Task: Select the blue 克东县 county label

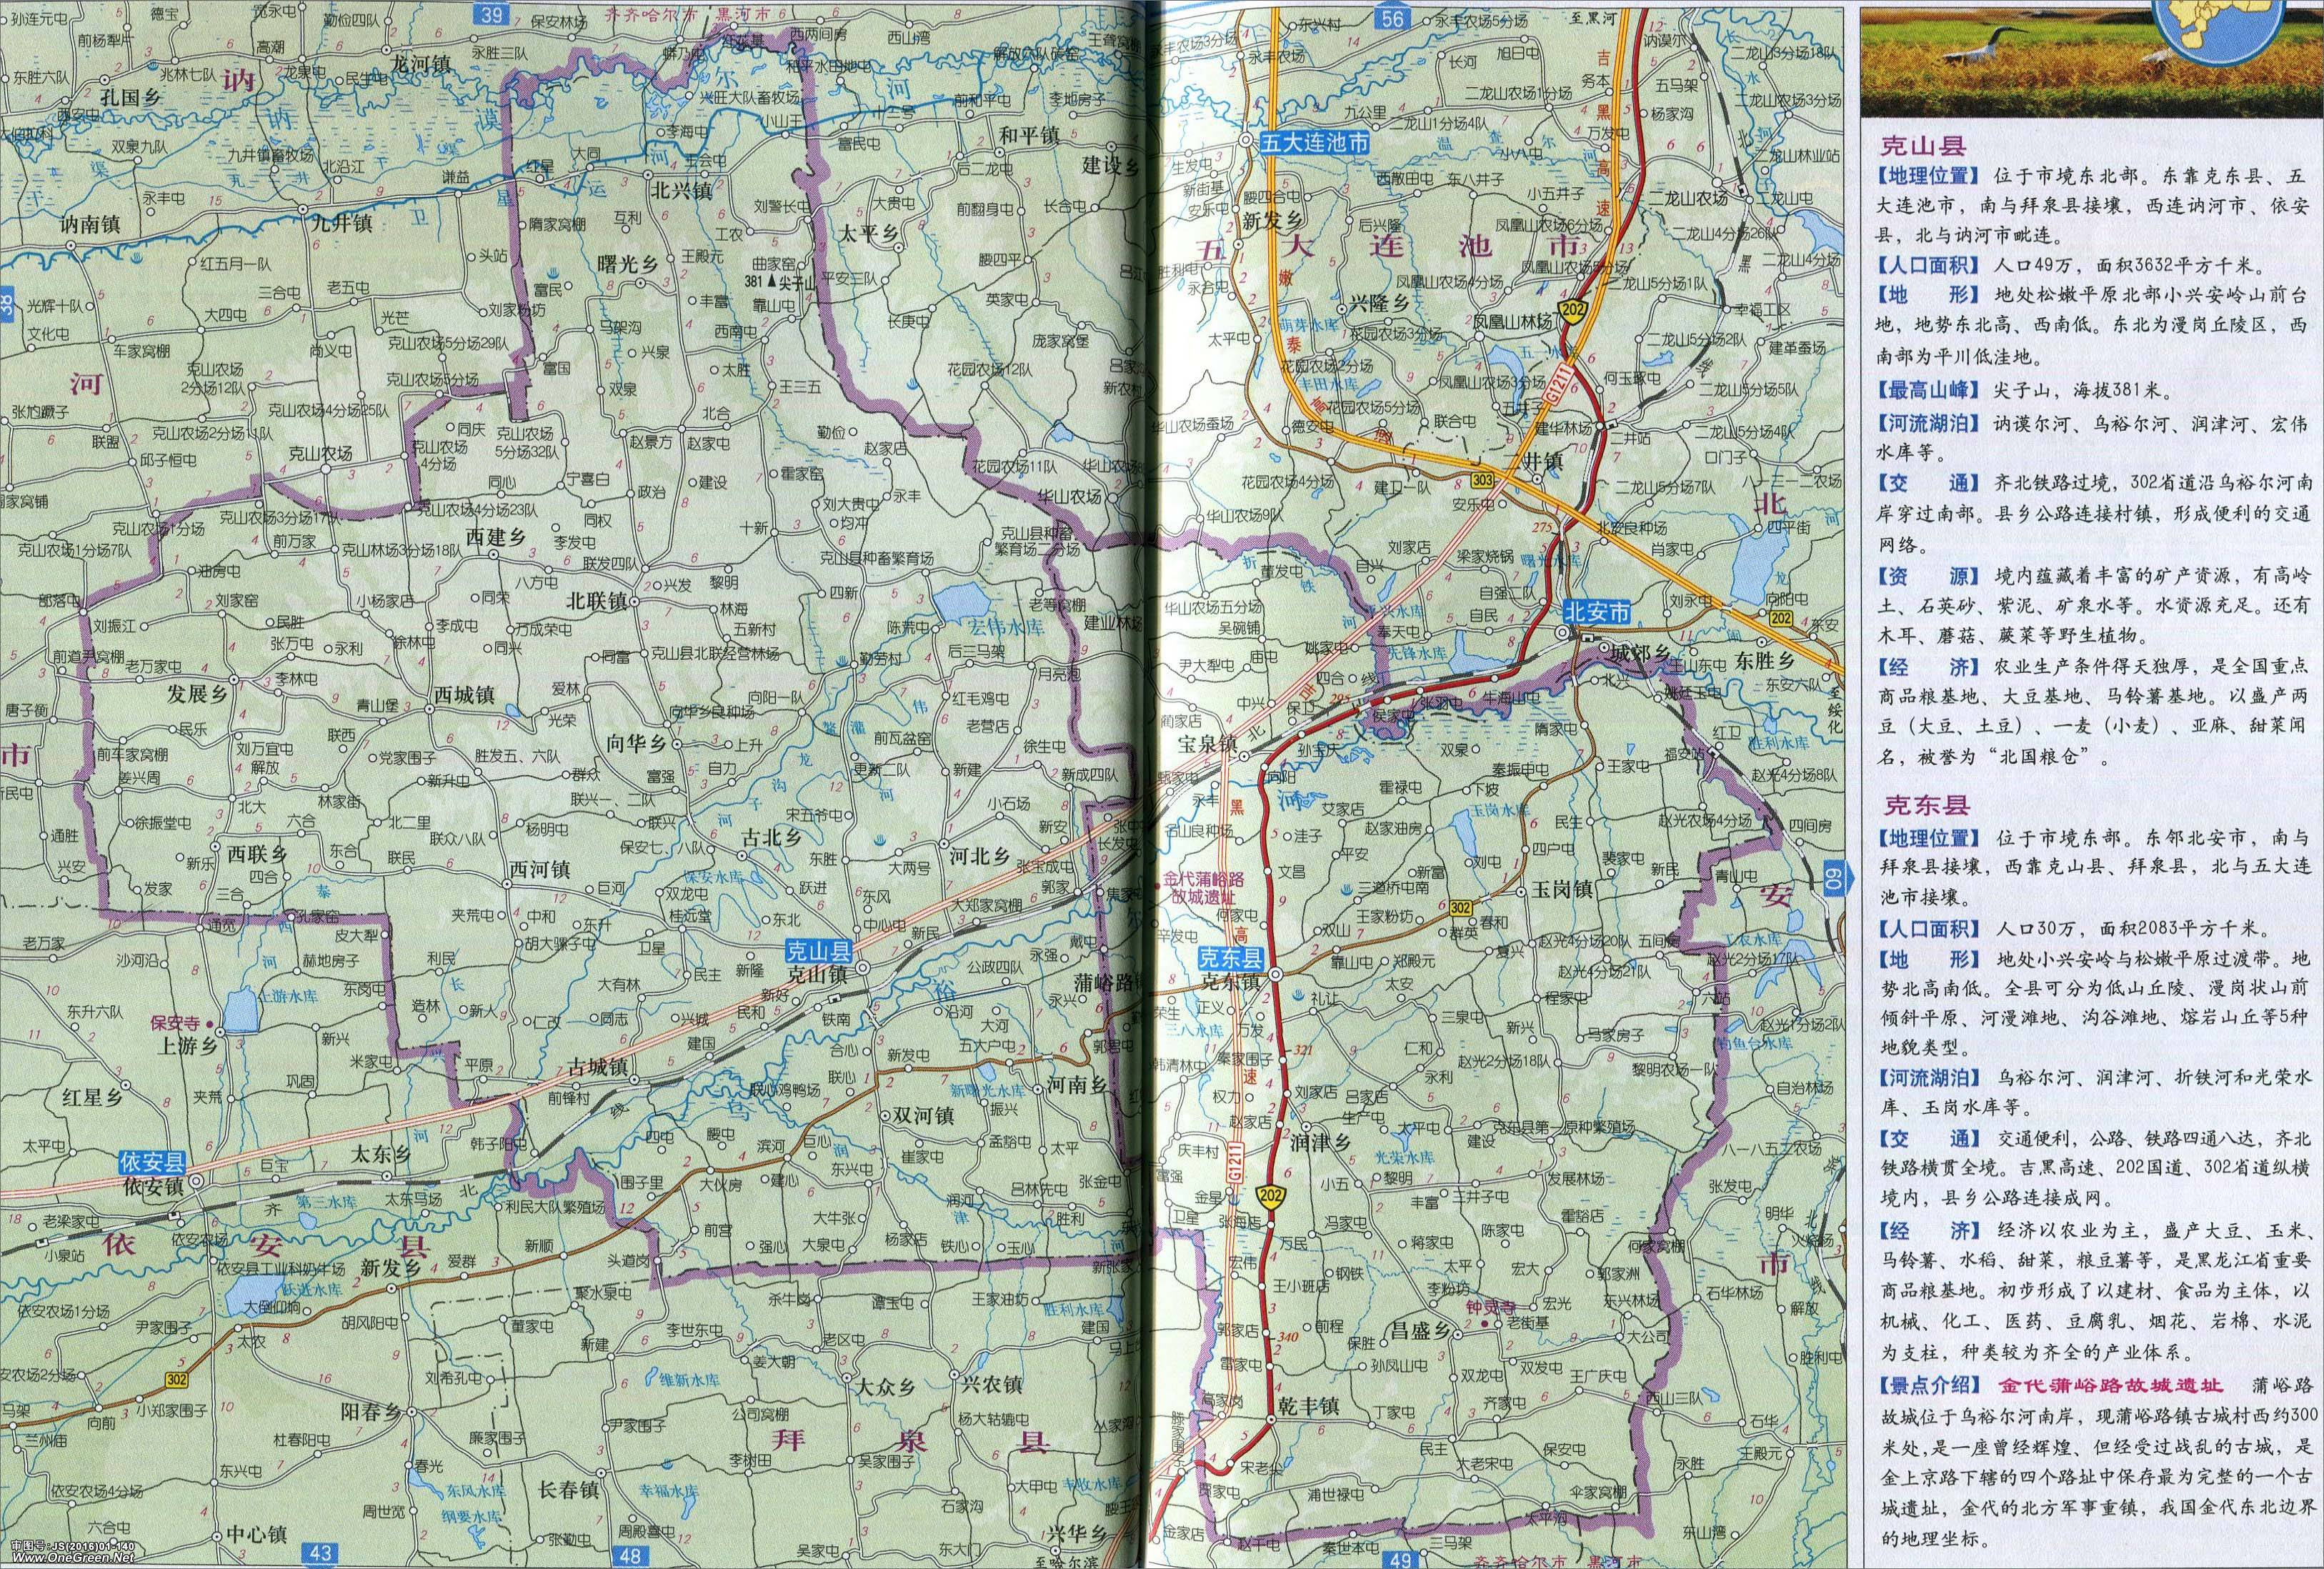Action: 1232,959
